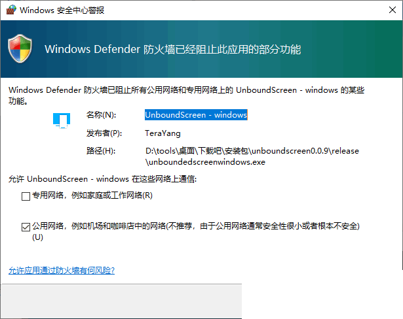The image size is (403, 319).
Task: Click the path text unboundedscreenwindows.exe
Action: click(206, 162)
